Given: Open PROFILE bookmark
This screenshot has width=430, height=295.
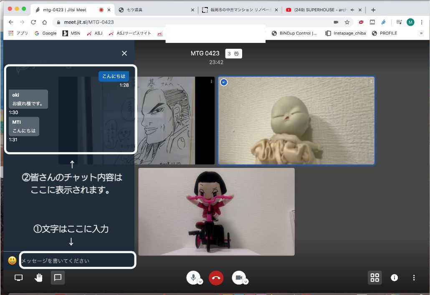Looking at the screenshot, I should pos(384,33).
